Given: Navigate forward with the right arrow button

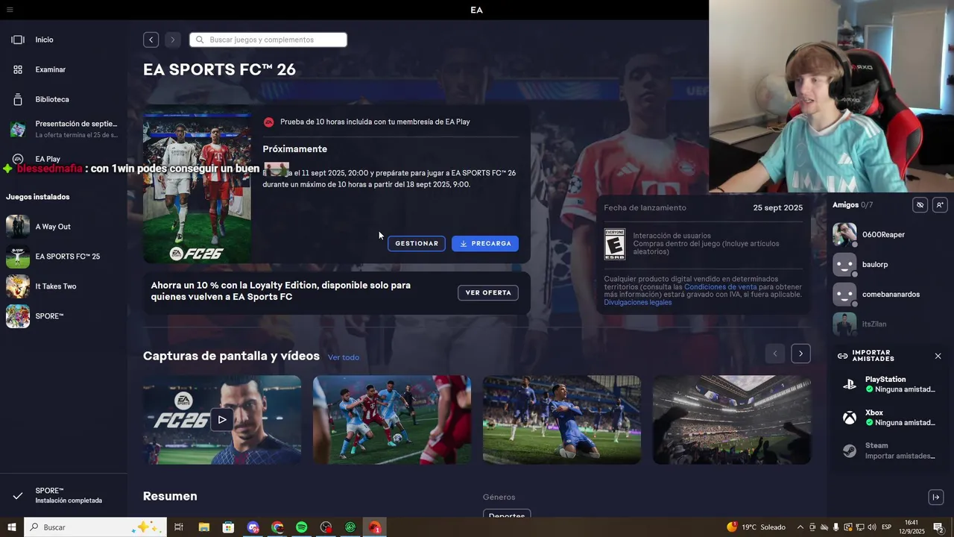Looking at the screenshot, I should 172,40.
